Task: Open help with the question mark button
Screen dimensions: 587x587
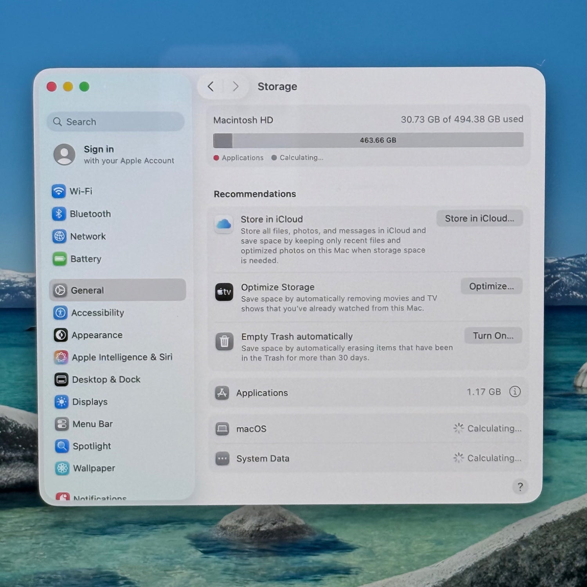Action: coord(520,486)
